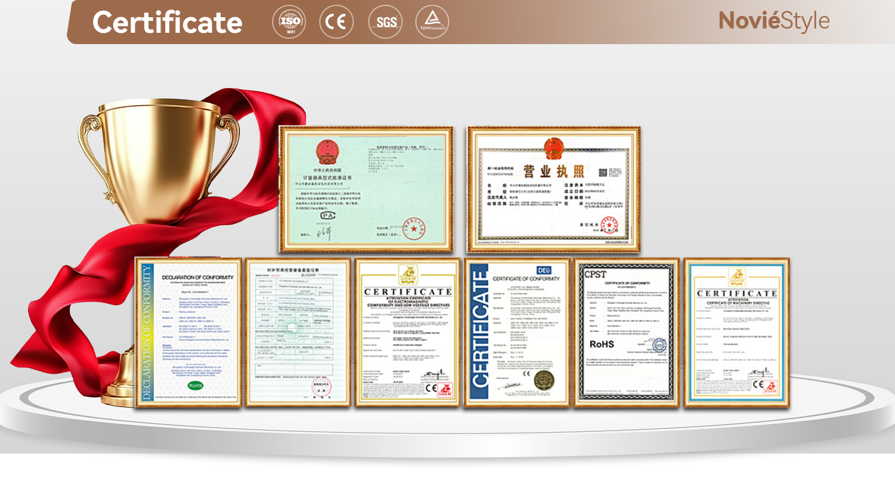Open the UDEM machinery directive certificate
The width and height of the screenshot is (895, 503).
737,333
